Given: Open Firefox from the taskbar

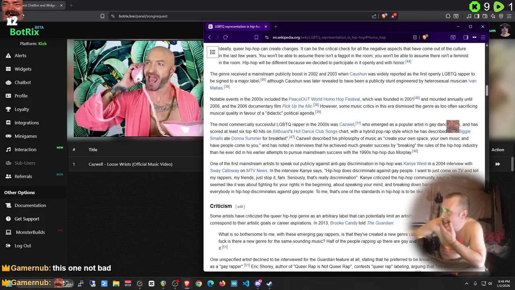Looking at the screenshot, I should click(222, 284).
